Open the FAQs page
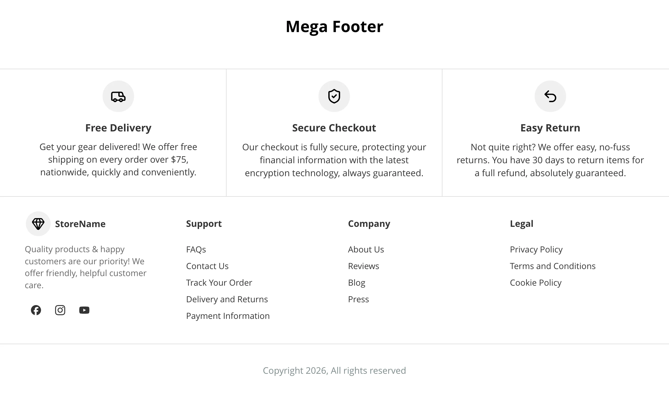 (196, 249)
